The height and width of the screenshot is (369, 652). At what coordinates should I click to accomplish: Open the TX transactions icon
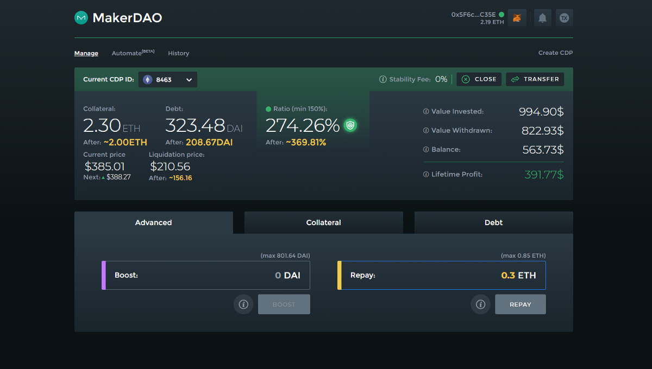pyautogui.click(x=565, y=18)
